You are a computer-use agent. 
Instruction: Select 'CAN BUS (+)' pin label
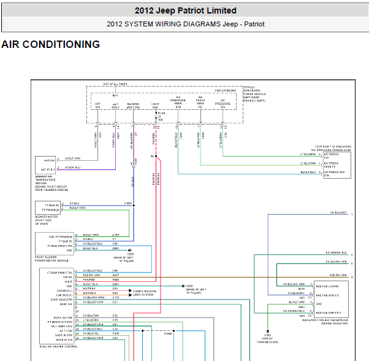tap(64, 295)
